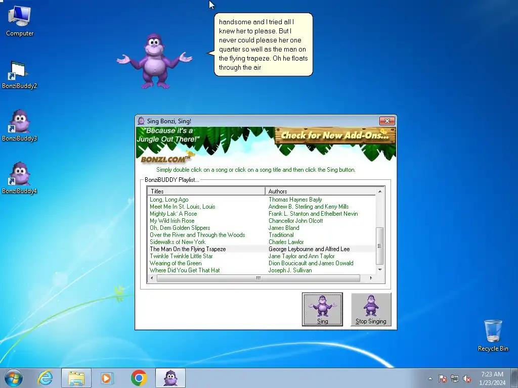518x388 pixels.
Task: Click the Check for New Add-Ons banner
Action: (x=335, y=135)
